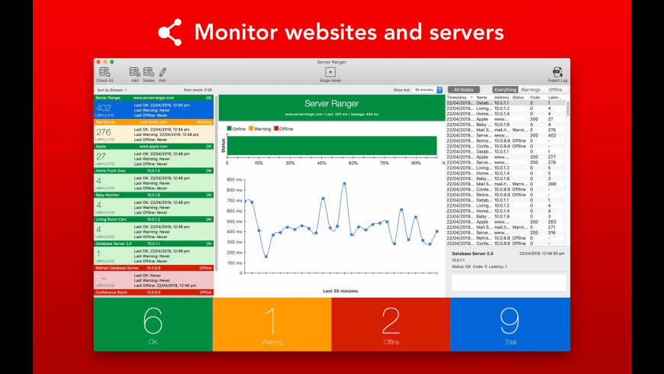The height and width of the screenshot is (374, 664).
Task: Select the Everything log filter tab
Action: (505, 90)
